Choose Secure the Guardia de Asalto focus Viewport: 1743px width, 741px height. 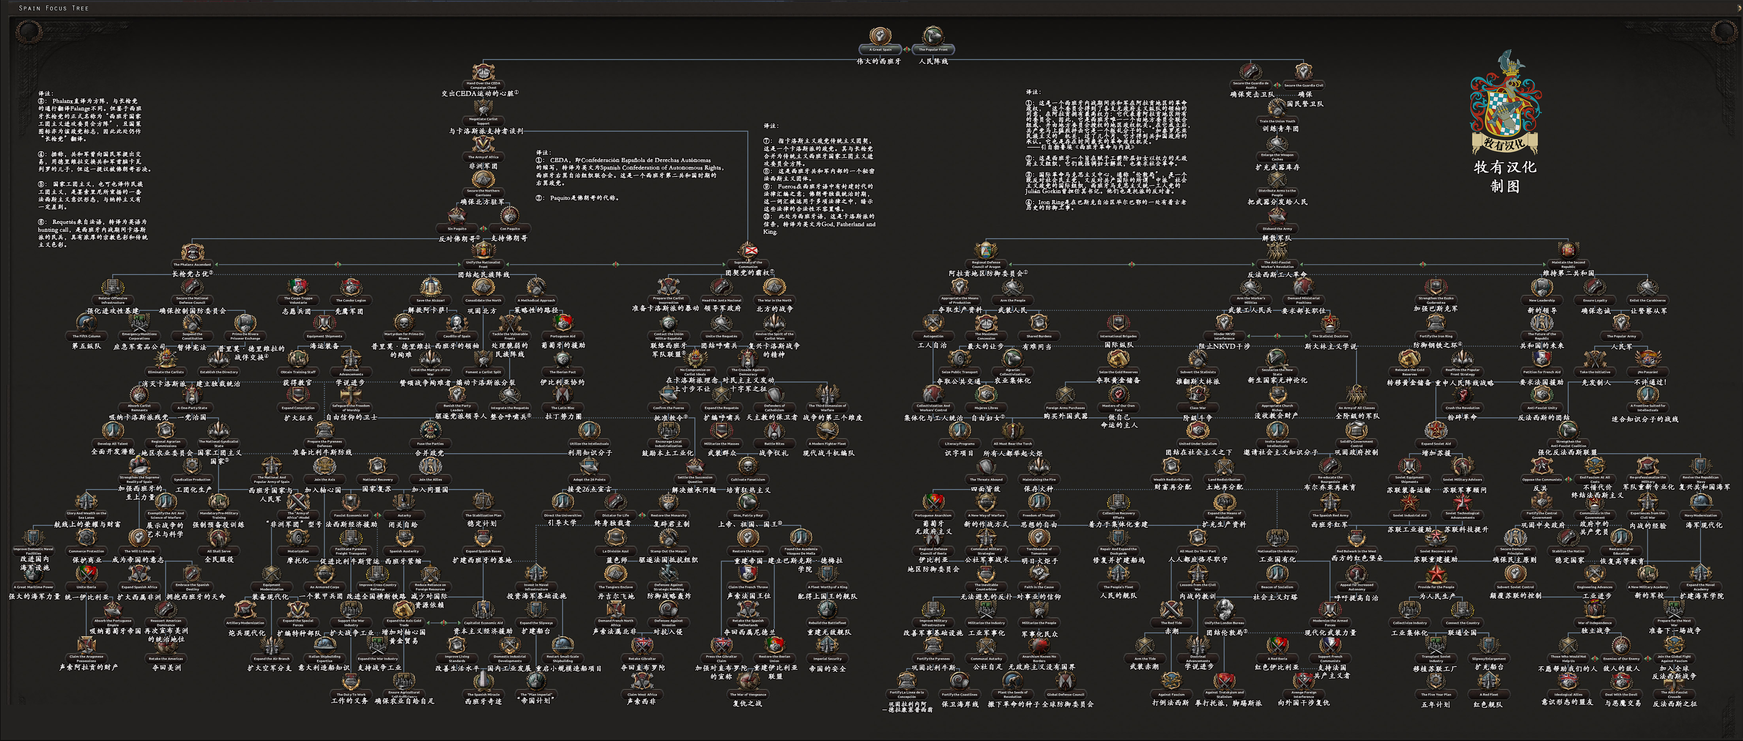click(1251, 76)
